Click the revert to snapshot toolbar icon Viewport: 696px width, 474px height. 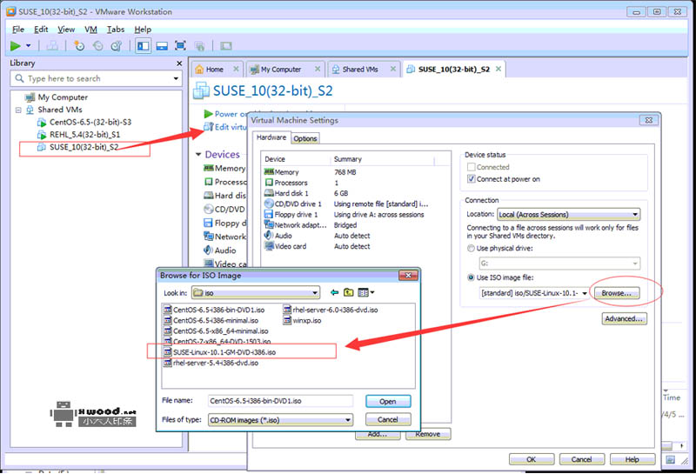(x=97, y=46)
